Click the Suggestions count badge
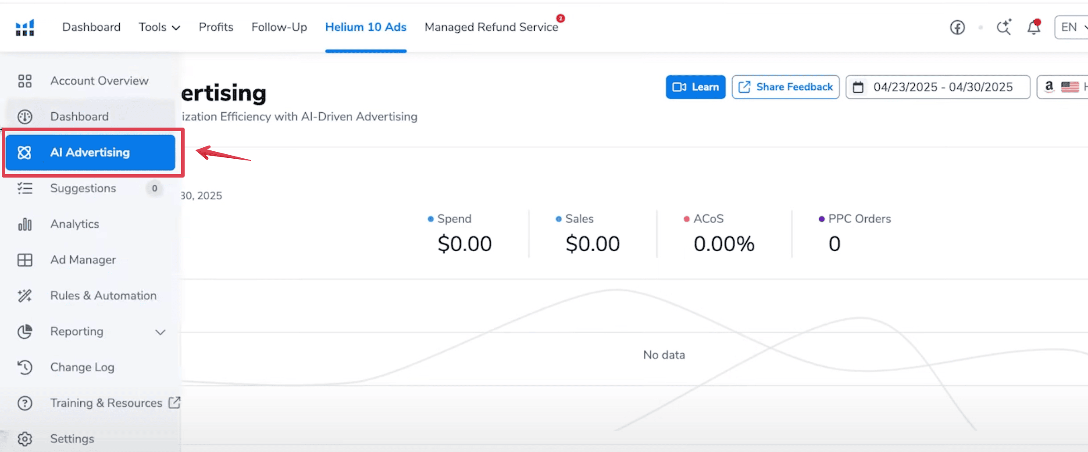 (x=154, y=189)
